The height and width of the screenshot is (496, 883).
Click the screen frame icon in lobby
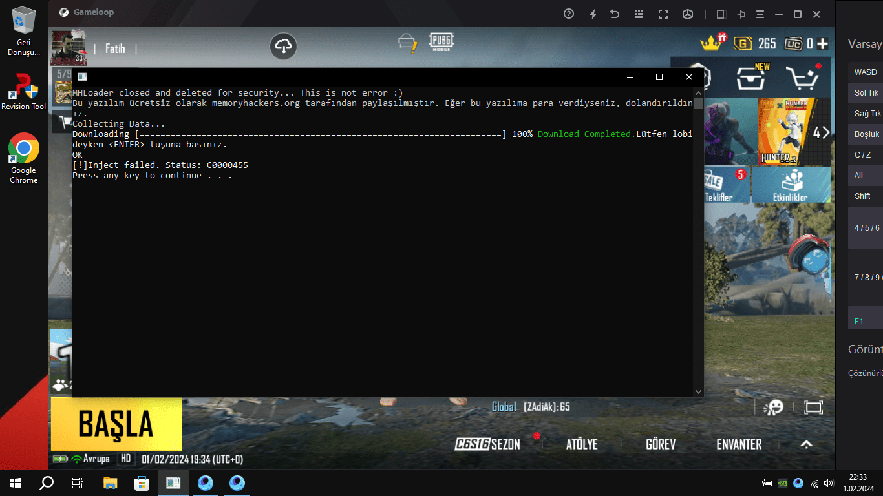pos(813,408)
